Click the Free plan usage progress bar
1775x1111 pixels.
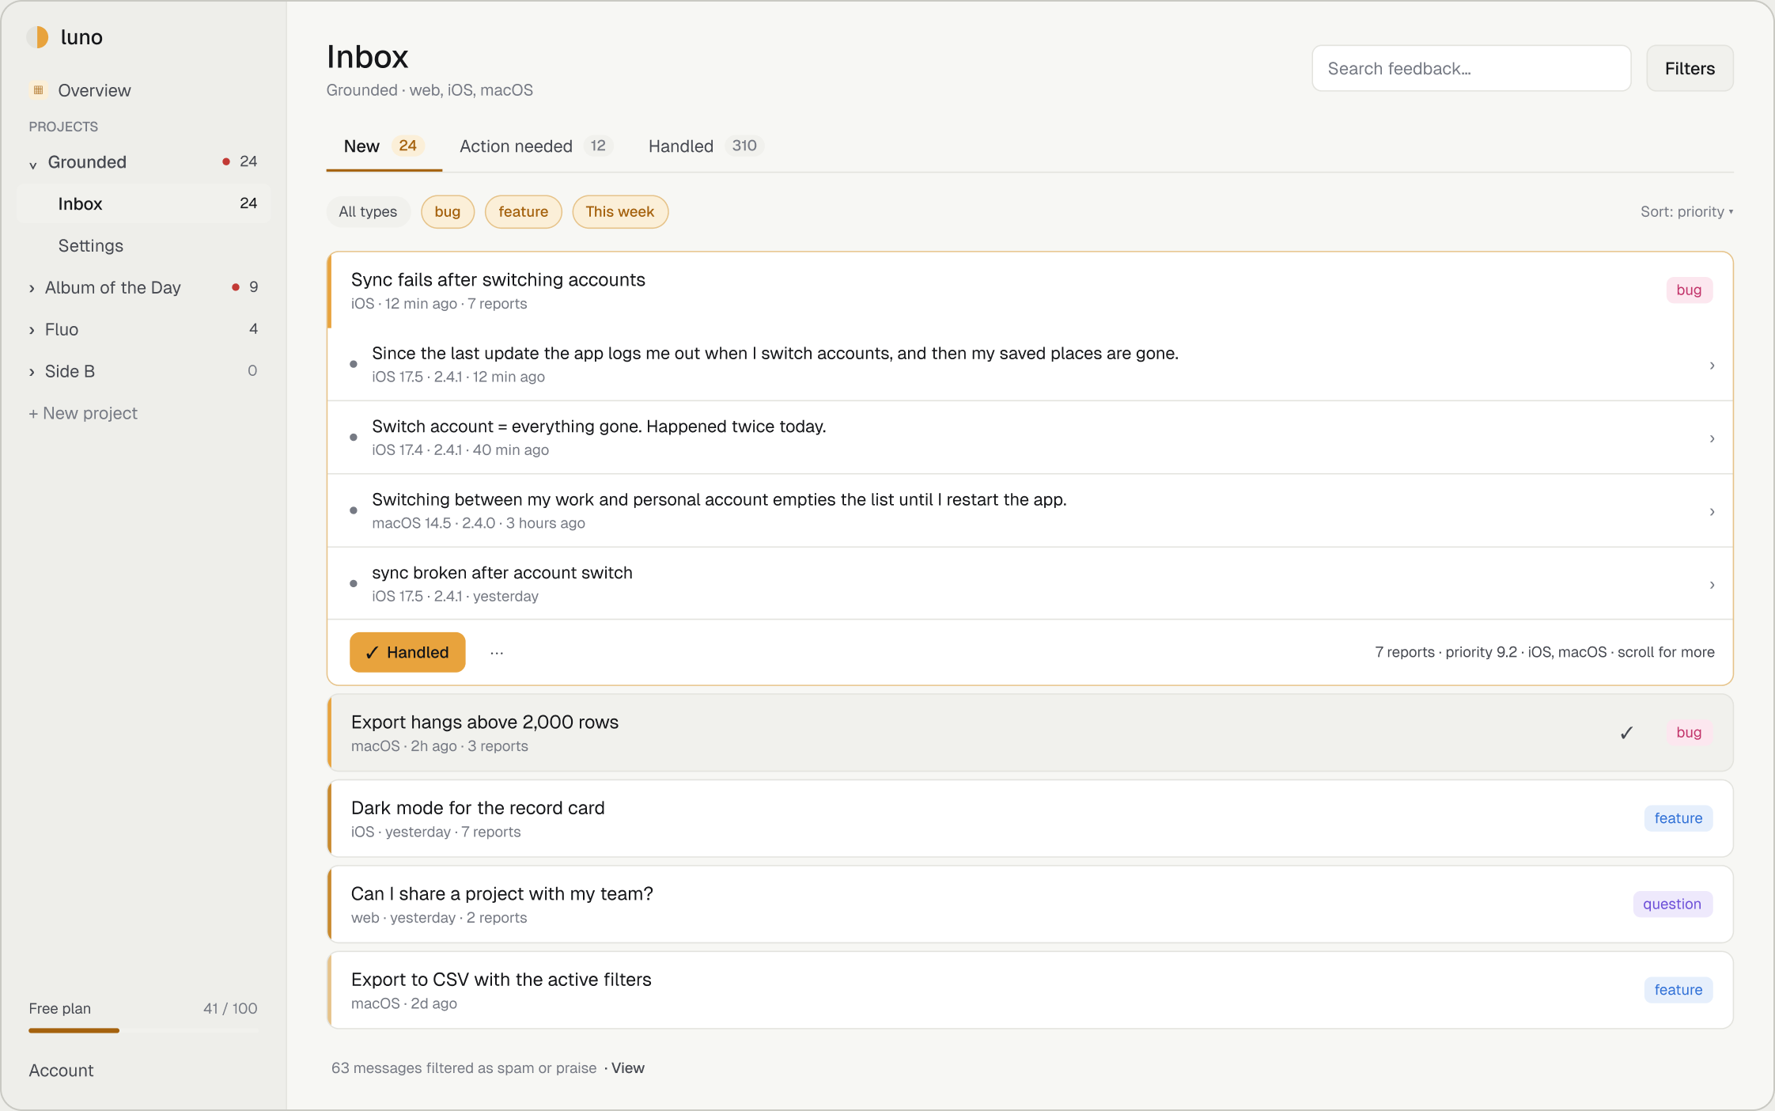click(143, 1030)
